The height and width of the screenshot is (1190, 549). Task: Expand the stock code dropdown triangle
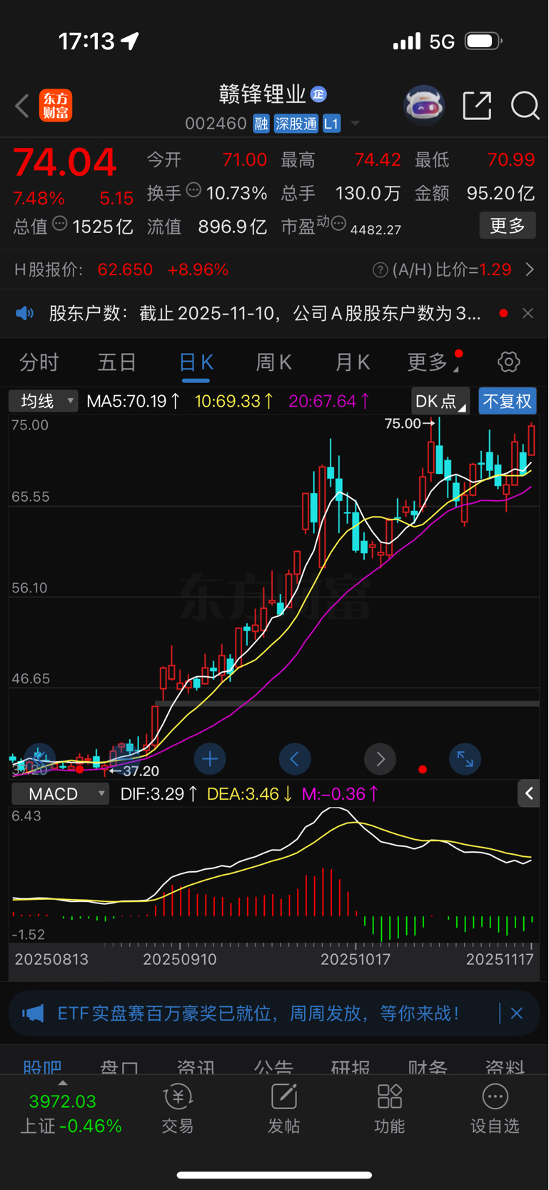[x=355, y=124]
